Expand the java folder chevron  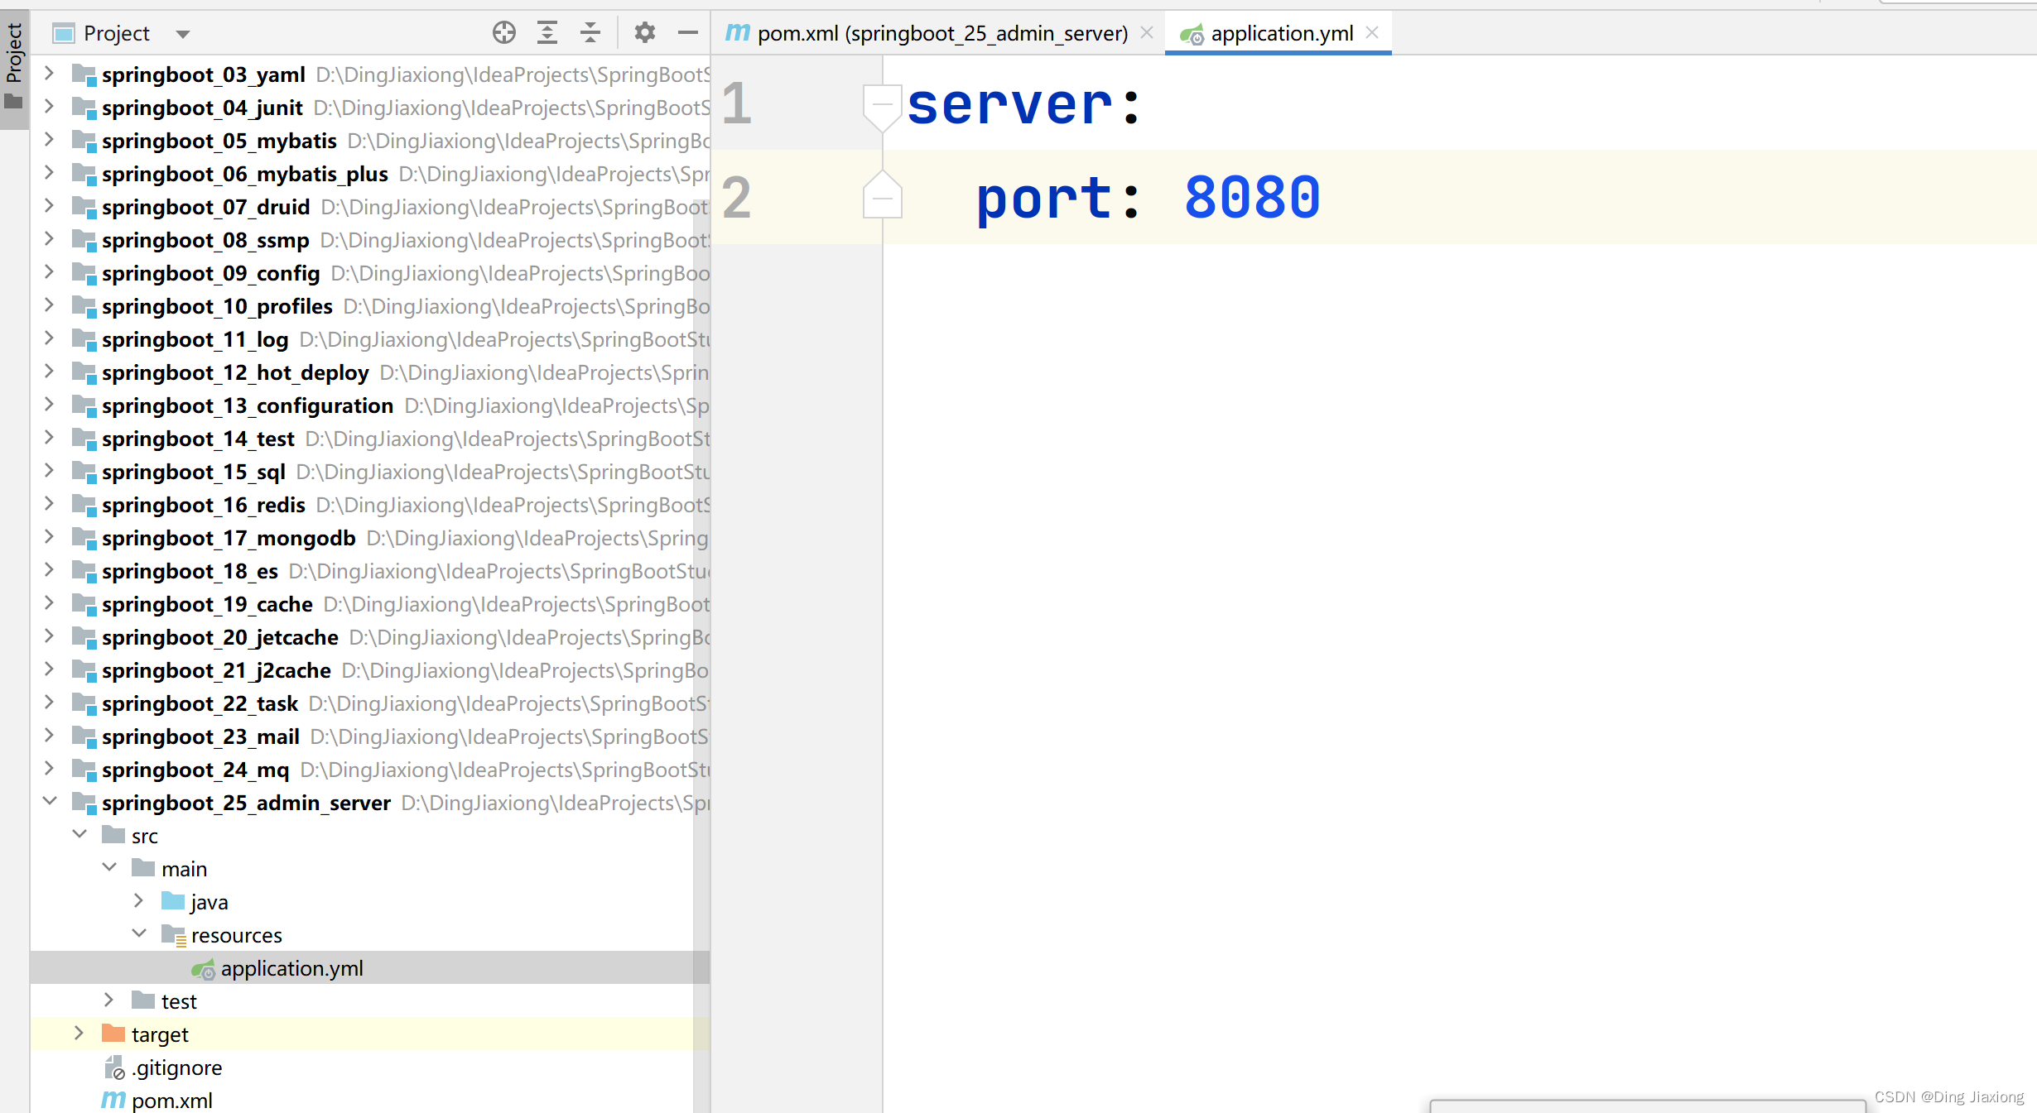(x=138, y=900)
